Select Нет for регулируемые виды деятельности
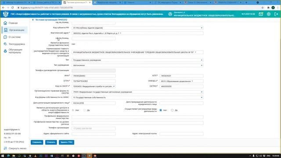The image size is (281, 158). pos(161,110)
